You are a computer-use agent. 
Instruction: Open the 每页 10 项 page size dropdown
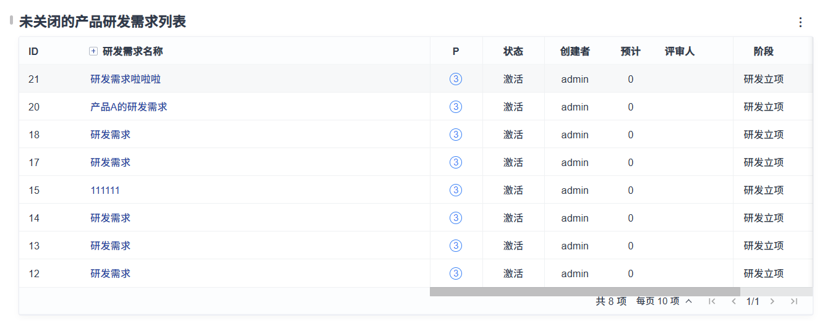tap(664, 301)
